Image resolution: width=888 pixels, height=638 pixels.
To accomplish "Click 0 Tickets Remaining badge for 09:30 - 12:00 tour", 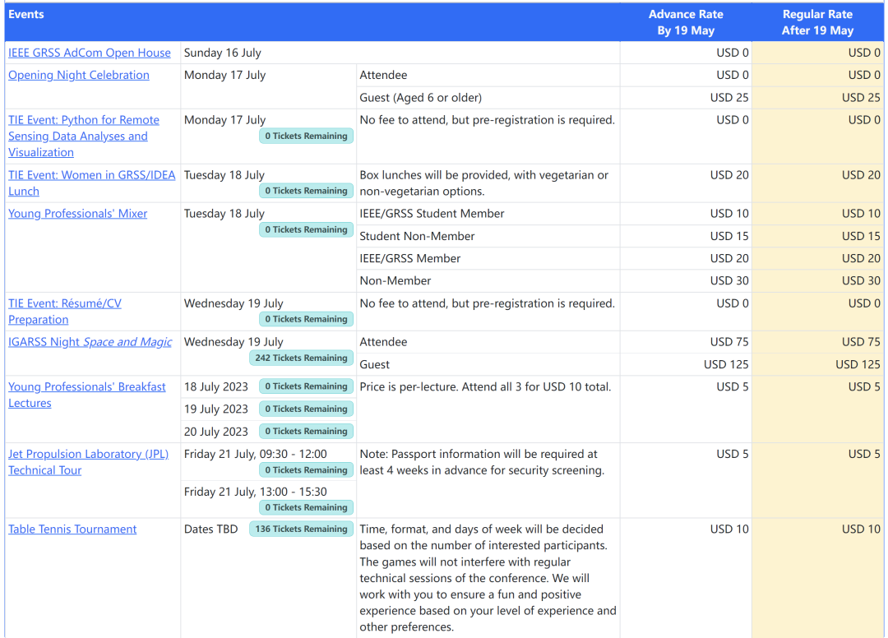I will (x=307, y=469).
